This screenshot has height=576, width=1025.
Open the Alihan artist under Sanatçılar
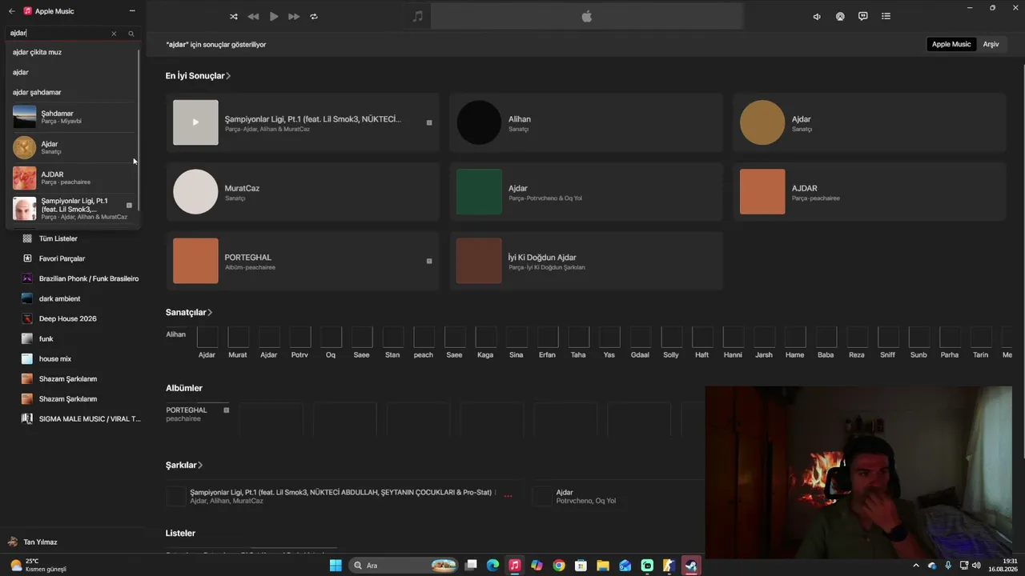point(175,334)
